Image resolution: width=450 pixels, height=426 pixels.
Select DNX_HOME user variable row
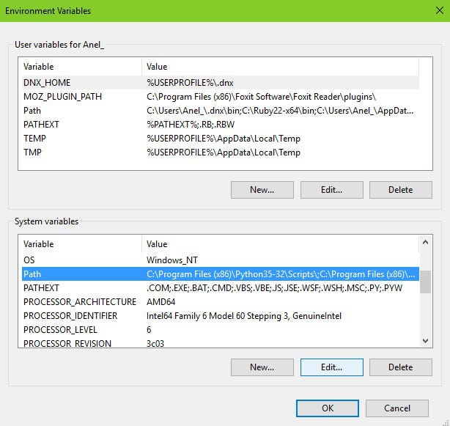pyautogui.click(x=221, y=83)
